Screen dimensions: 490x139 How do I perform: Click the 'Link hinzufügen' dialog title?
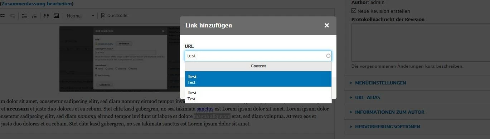[208, 25]
